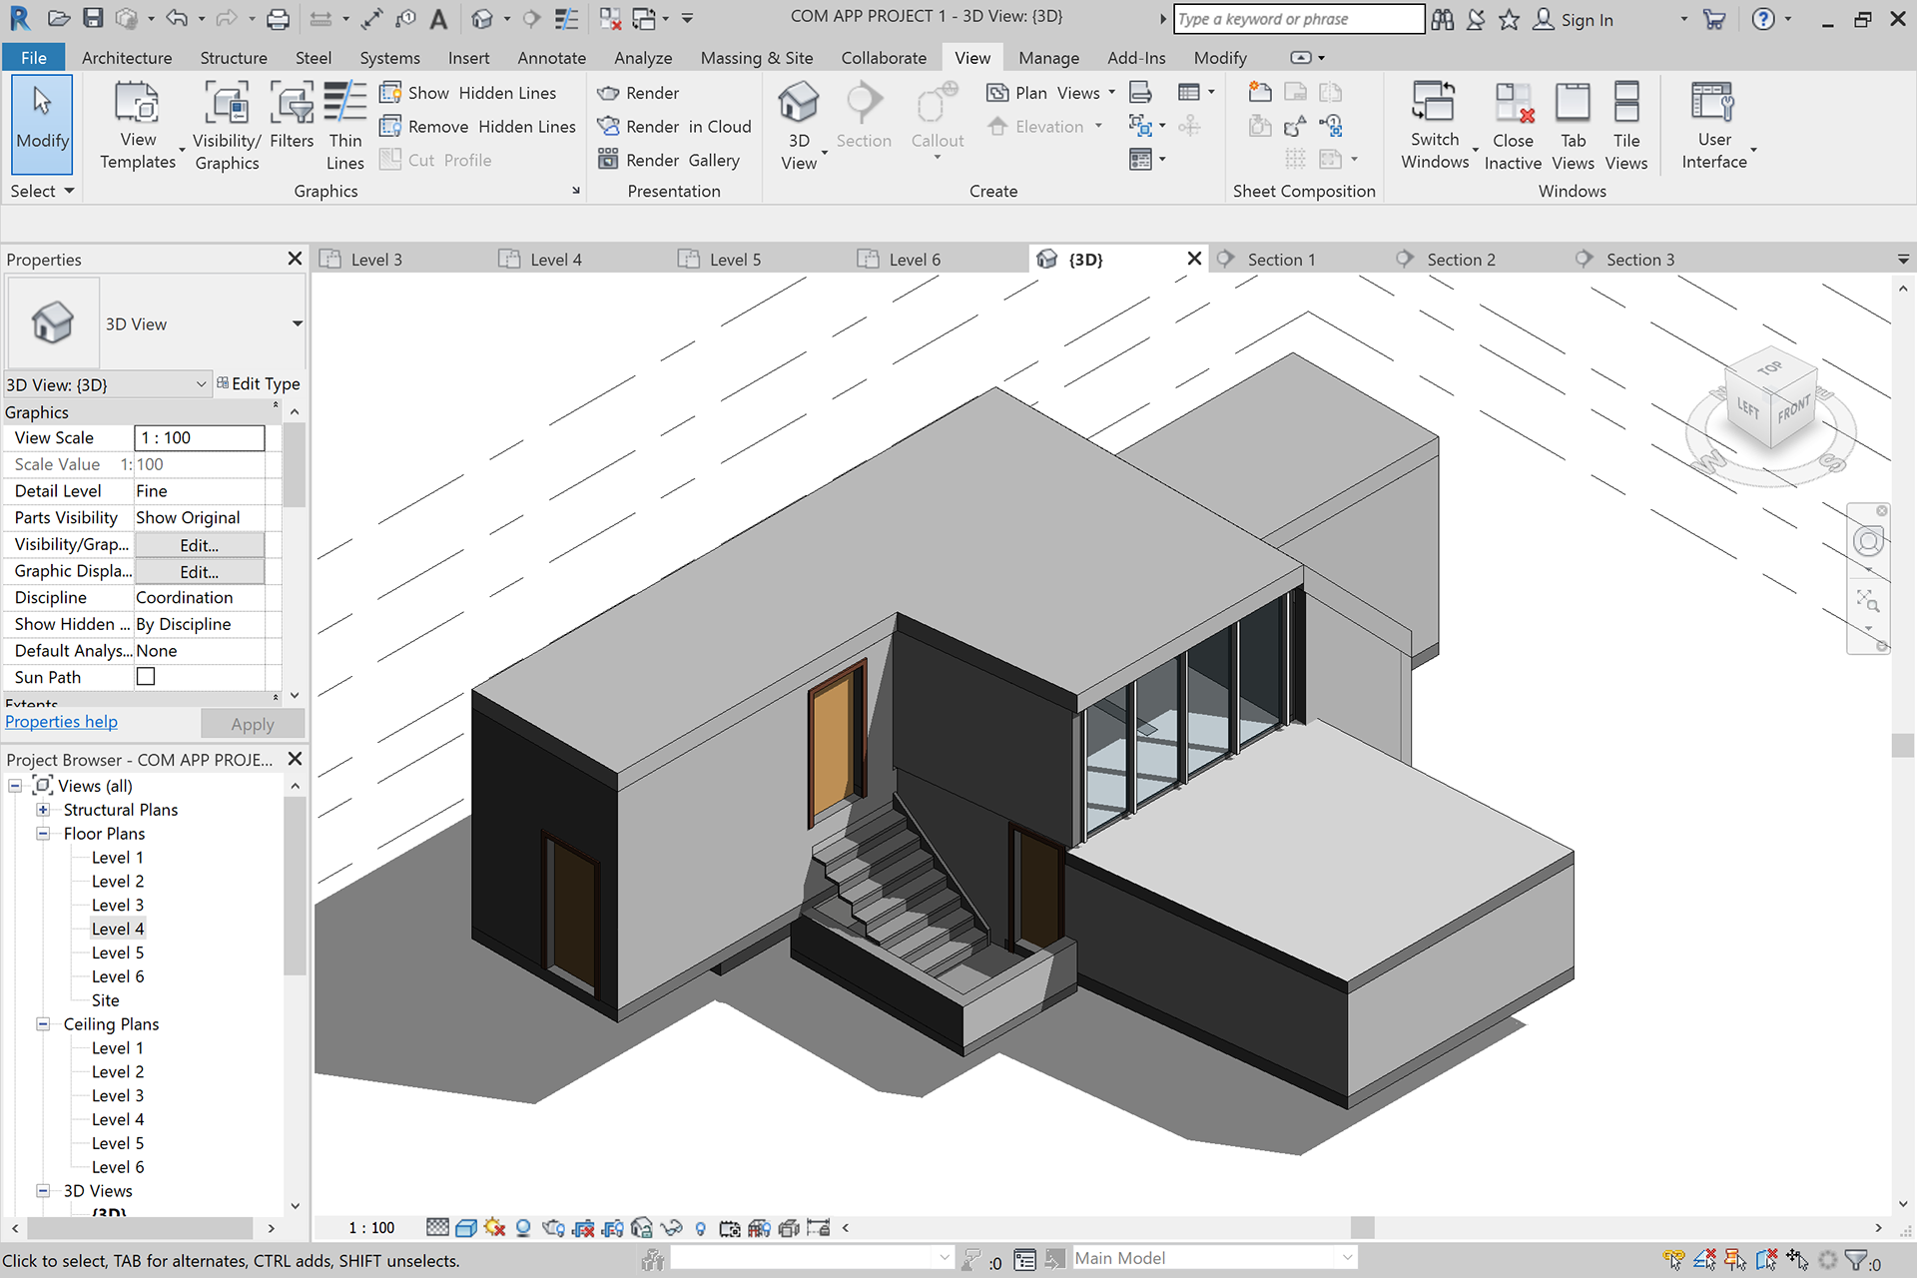Viewport: 1917px width, 1278px height.
Task: Click the new Sheet icon in Sheet Composition
Action: tap(1260, 93)
